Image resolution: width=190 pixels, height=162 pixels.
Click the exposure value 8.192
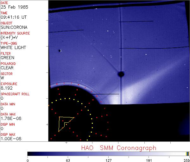[6, 88]
